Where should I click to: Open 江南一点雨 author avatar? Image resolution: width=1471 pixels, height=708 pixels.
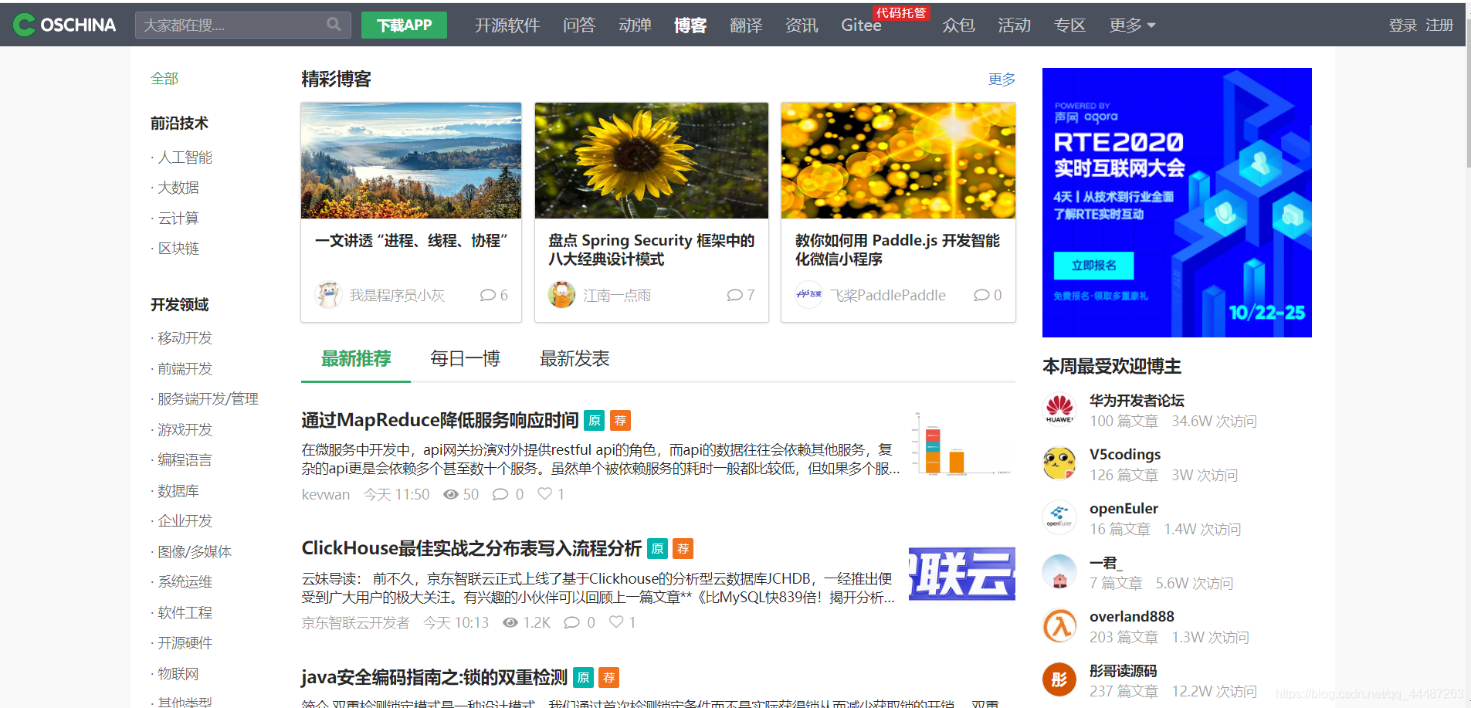pos(561,294)
